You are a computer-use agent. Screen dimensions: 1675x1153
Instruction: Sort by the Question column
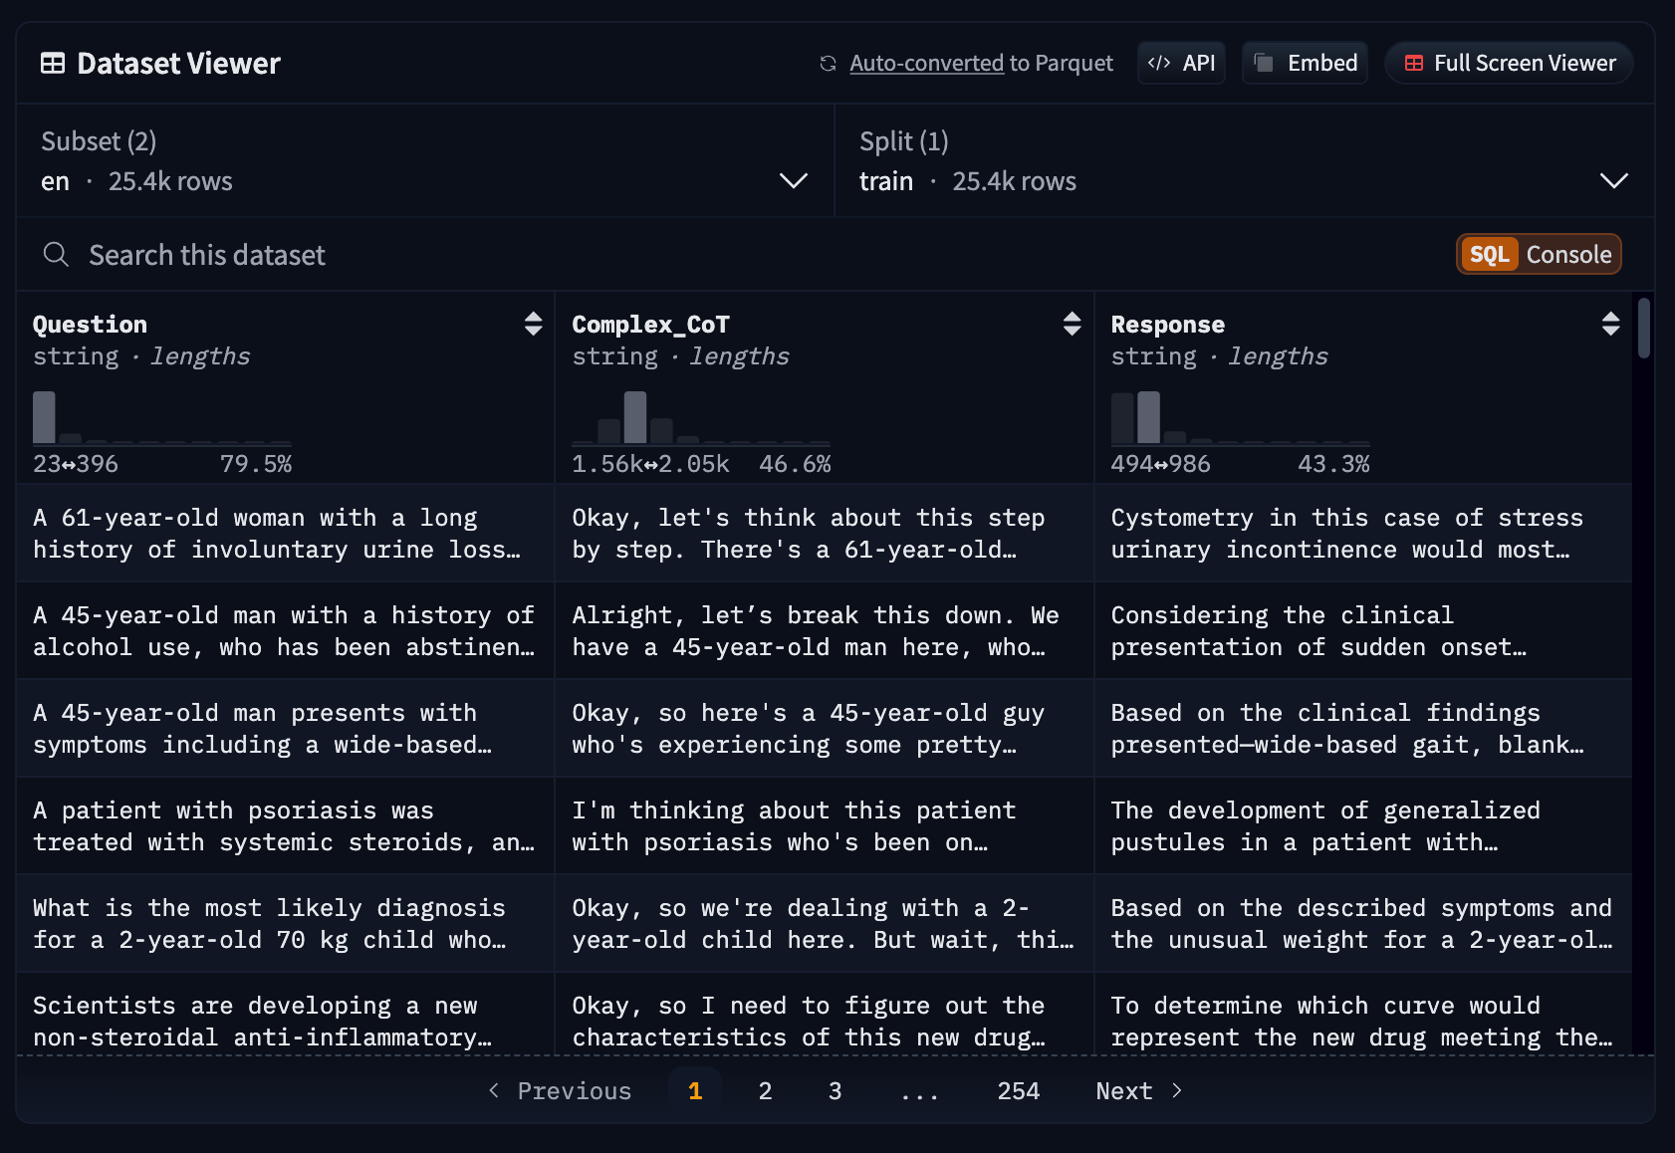click(533, 324)
